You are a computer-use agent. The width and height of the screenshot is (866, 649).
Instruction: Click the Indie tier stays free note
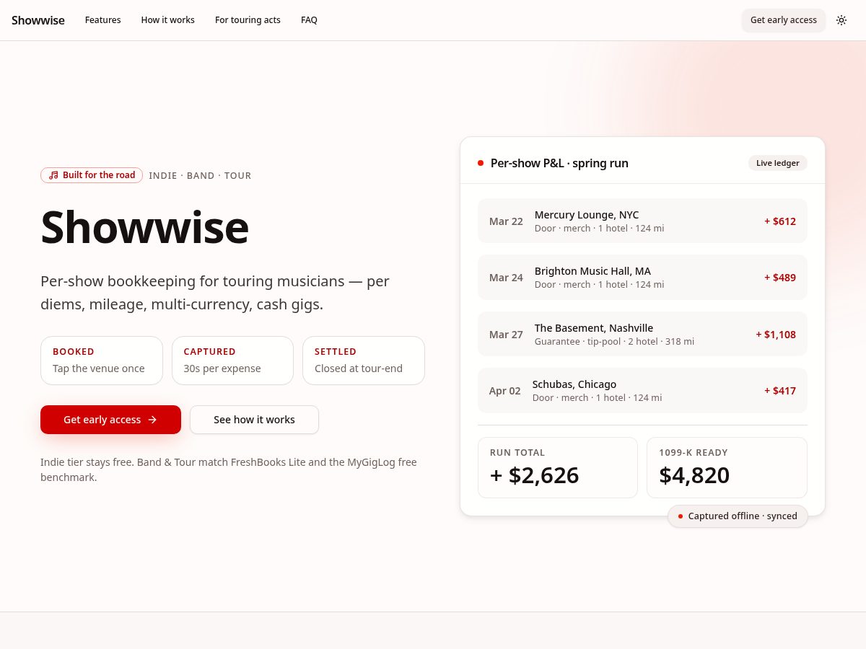229,469
